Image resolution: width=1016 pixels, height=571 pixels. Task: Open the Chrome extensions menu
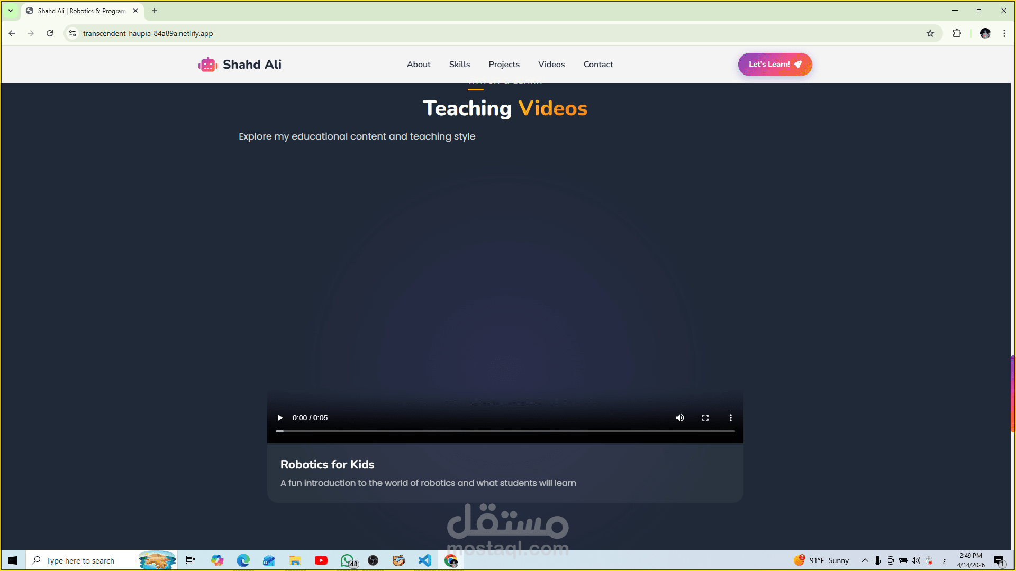(957, 33)
